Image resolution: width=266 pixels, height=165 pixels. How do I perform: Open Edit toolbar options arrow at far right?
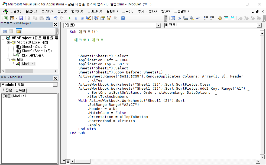pos(264,18)
